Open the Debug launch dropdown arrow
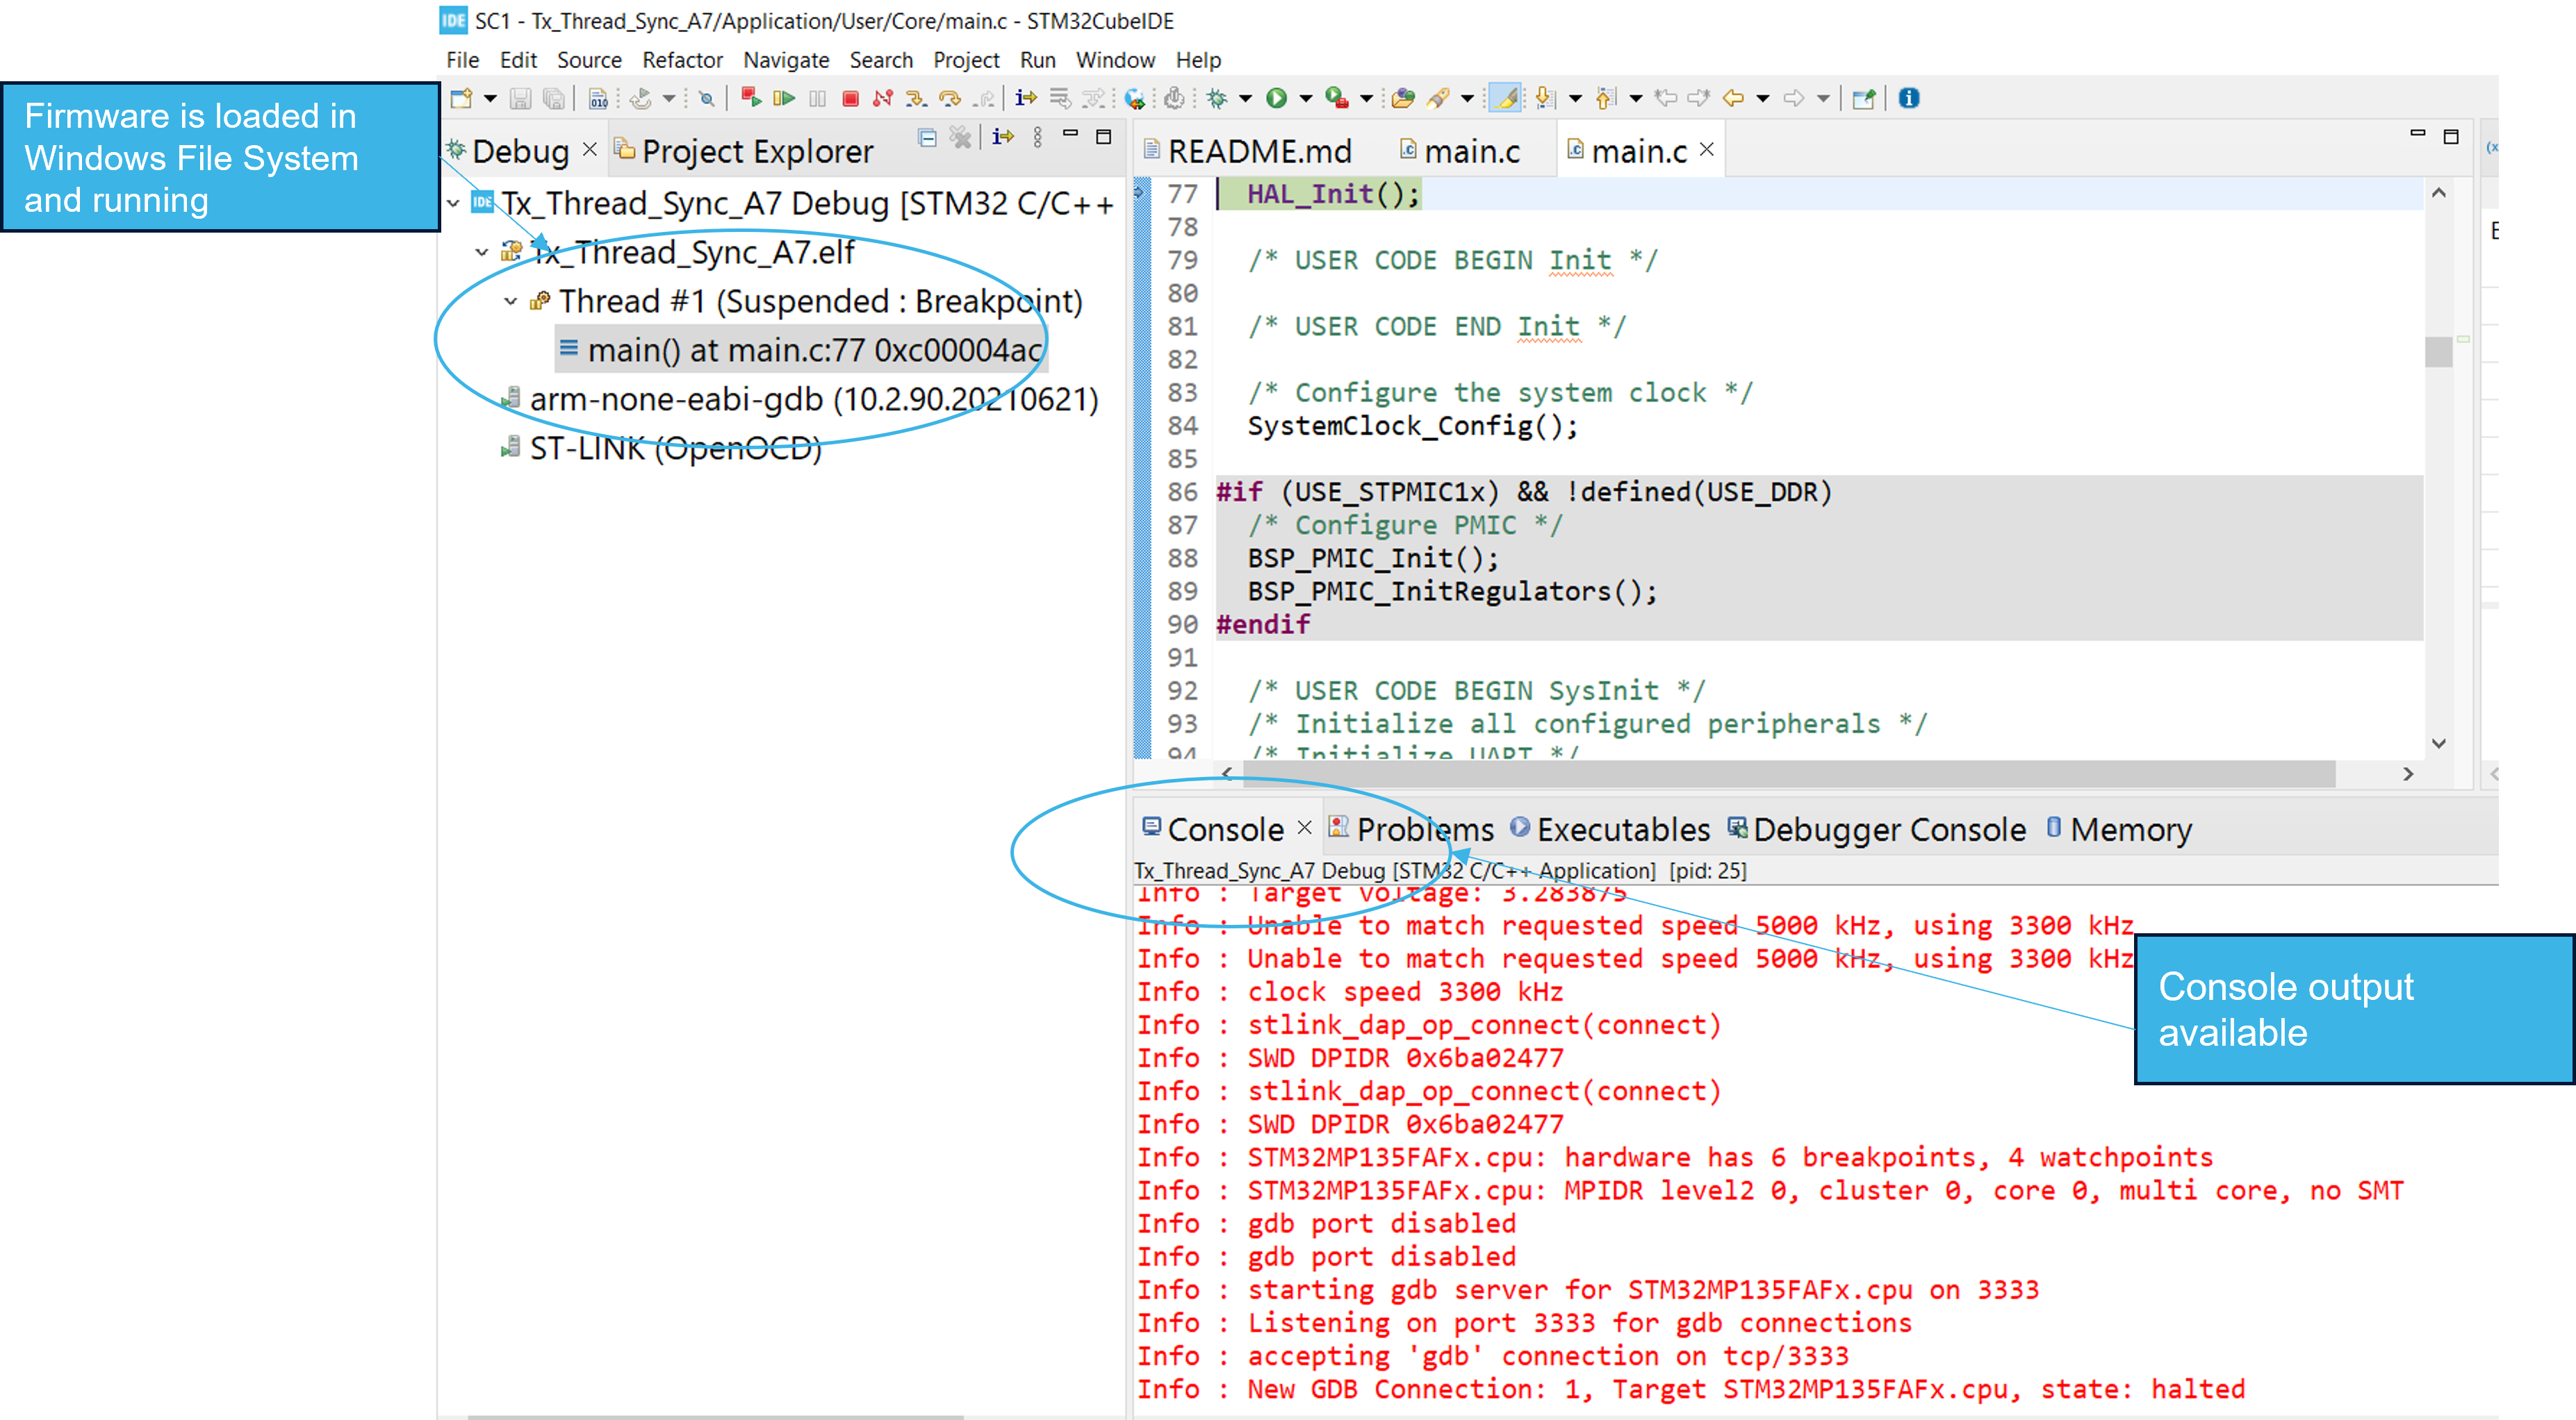 (x=1245, y=98)
